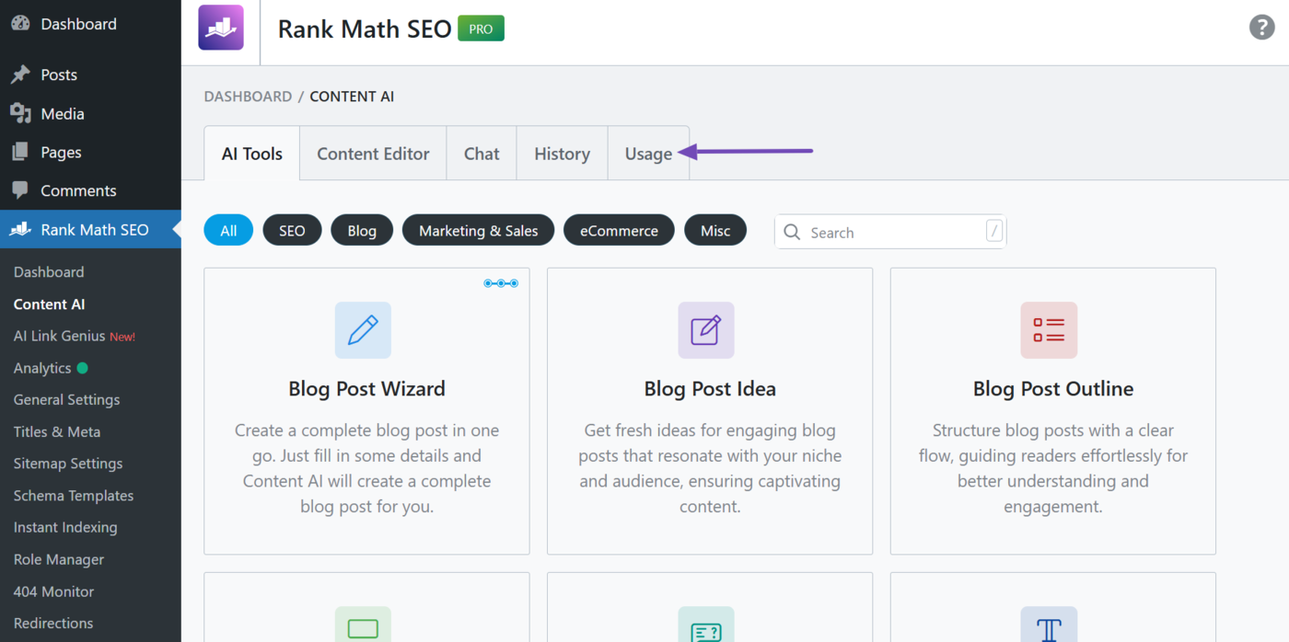
Task: Click the wizard steps icon on Blog Post Wizard card
Action: coord(501,283)
